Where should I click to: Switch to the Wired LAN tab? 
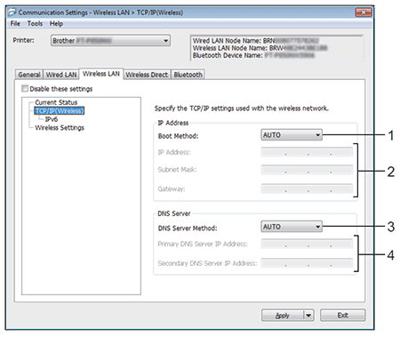tap(61, 75)
